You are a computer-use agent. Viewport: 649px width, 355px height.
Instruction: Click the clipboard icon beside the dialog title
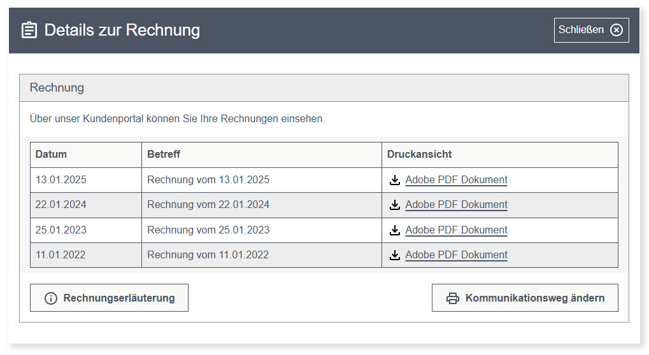point(29,30)
